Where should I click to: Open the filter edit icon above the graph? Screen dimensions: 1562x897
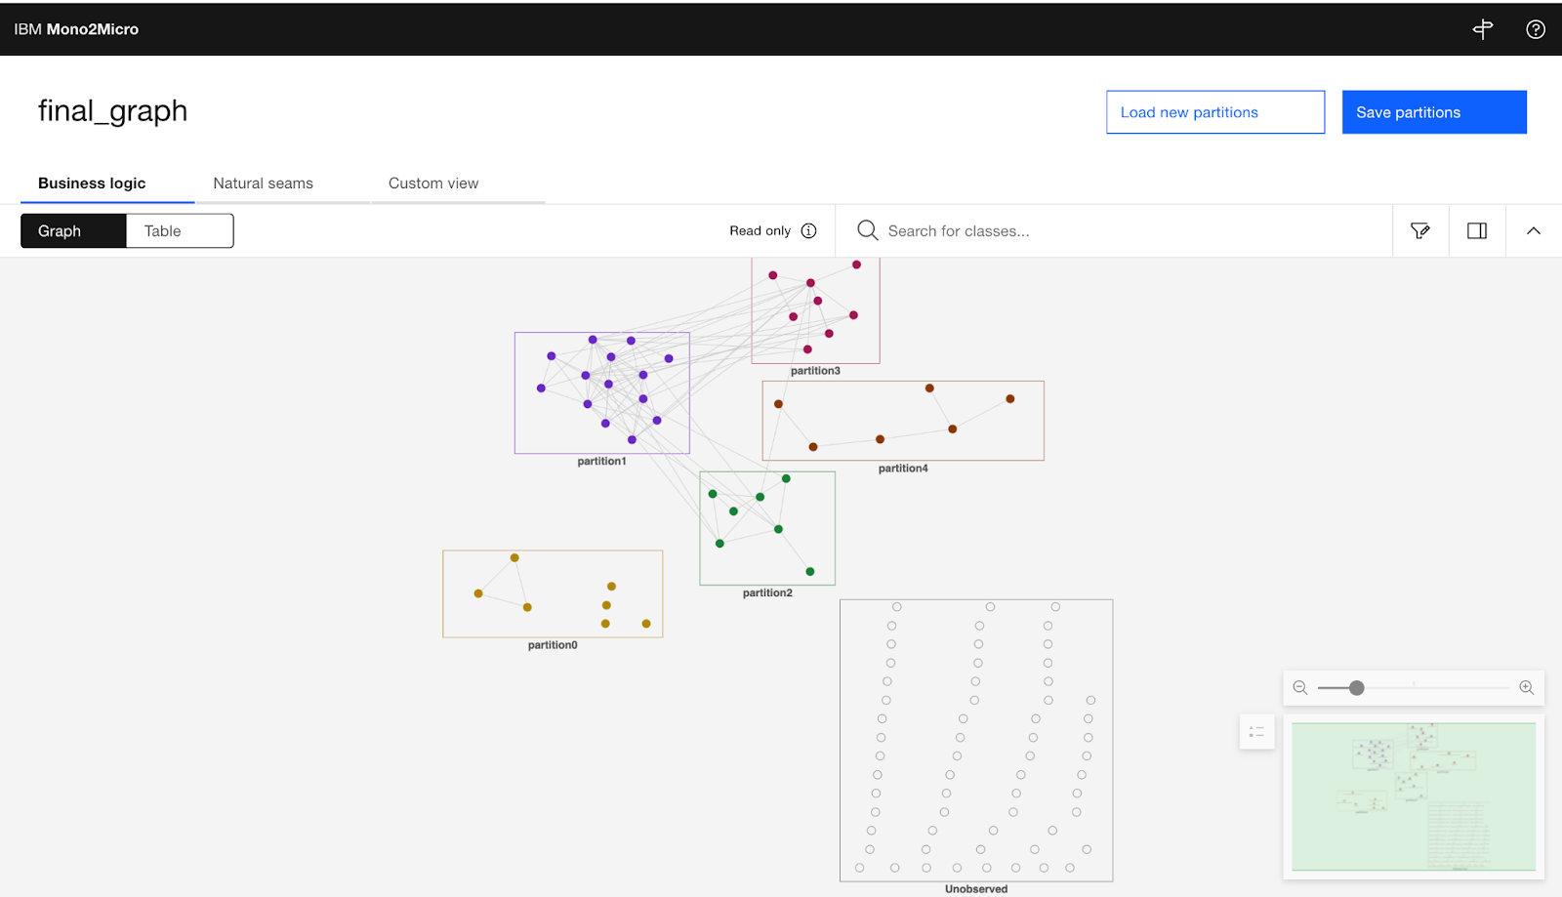(x=1419, y=230)
